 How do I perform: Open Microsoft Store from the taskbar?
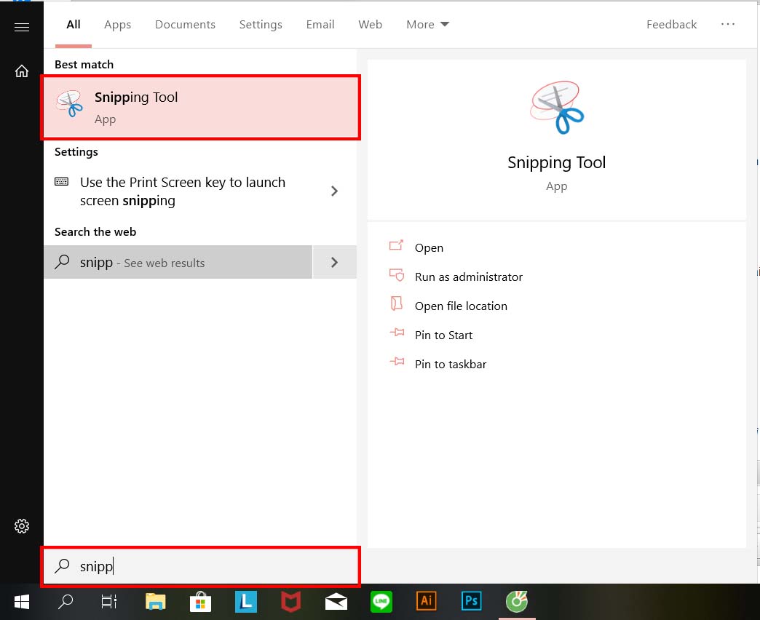200,602
